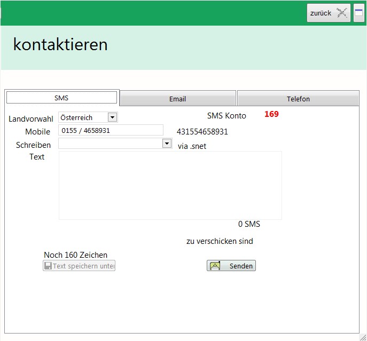
Task: Click the floppy disk save icon
Action: (x=48, y=266)
